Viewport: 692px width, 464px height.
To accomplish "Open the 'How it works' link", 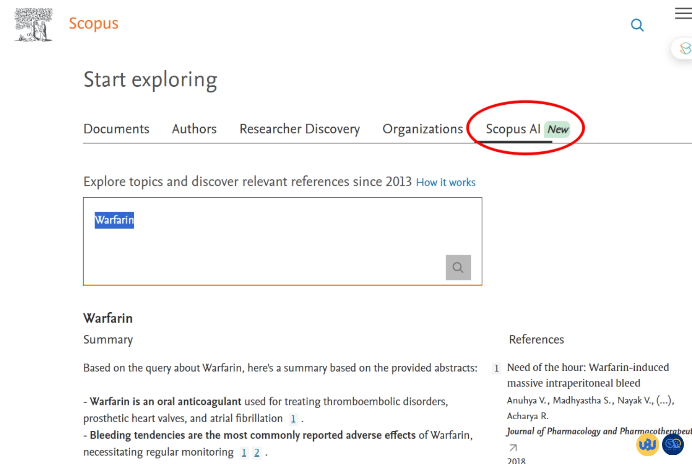I will 446,183.
